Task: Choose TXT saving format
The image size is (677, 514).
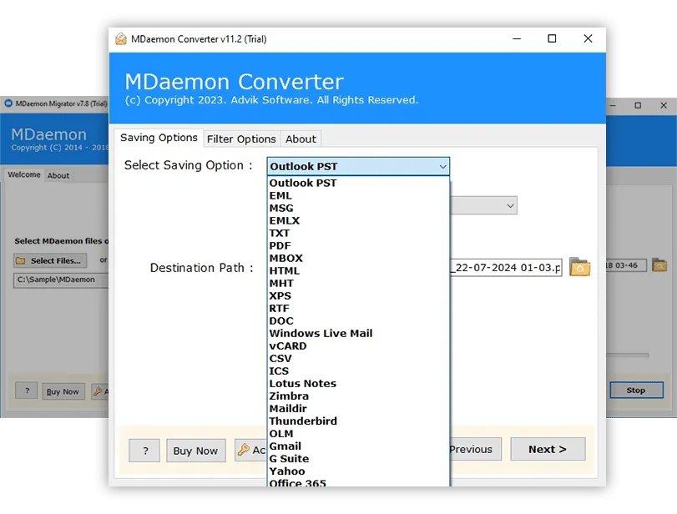Action: [358, 233]
